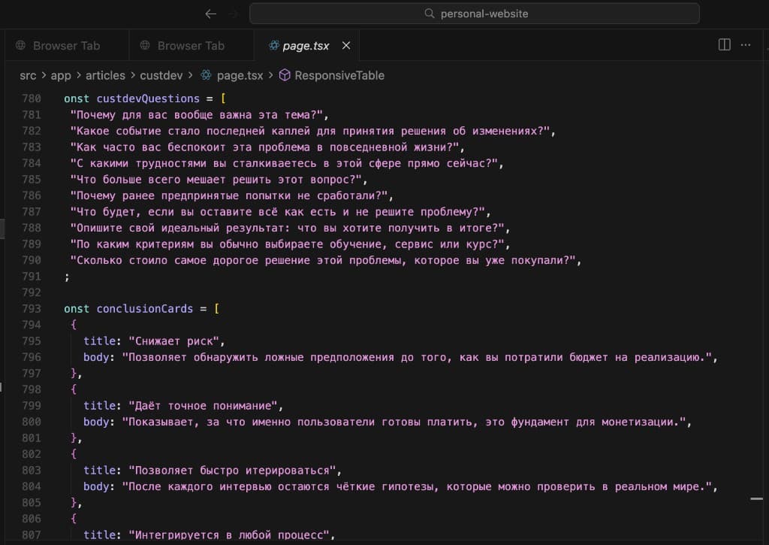The height and width of the screenshot is (545, 769).
Task: Open the app breadcrumb dropdown
Action: coord(61,75)
